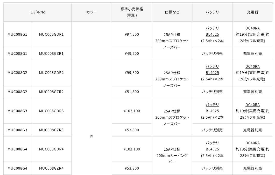Open the DC40RA charger link in first row
Viewport: 275px width, 175px height.
point(252,28)
